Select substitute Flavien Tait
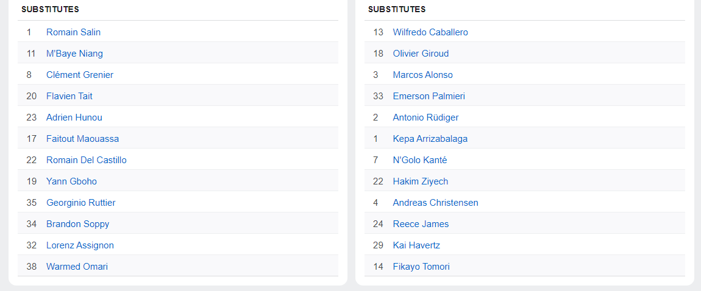Viewport: 701px width, 291px height. point(69,96)
